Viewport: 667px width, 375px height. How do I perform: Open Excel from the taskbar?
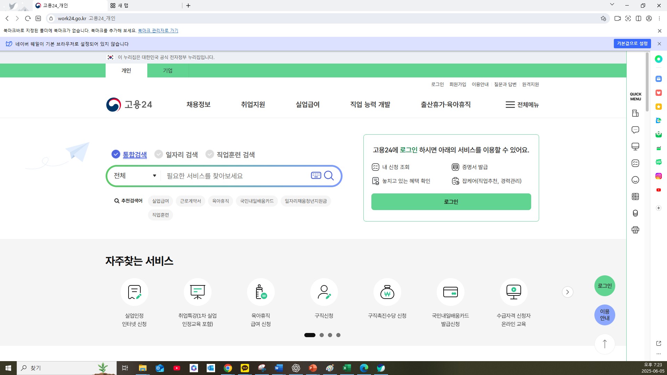(x=347, y=368)
